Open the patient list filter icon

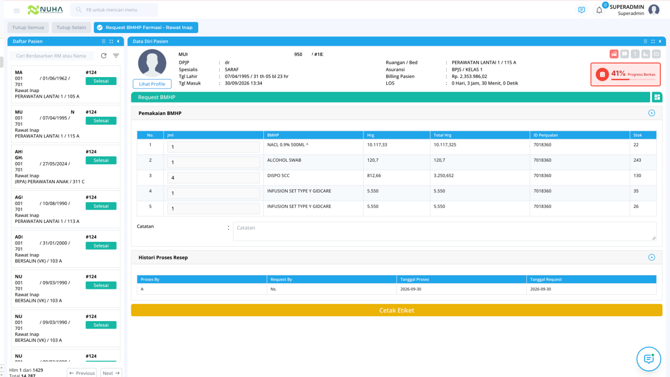[116, 56]
